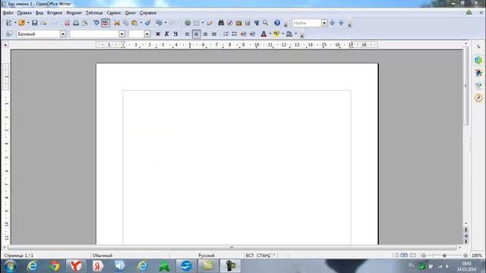Click the ВСТ insert mode in status bar
The image size is (486, 273).
click(x=250, y=256)
